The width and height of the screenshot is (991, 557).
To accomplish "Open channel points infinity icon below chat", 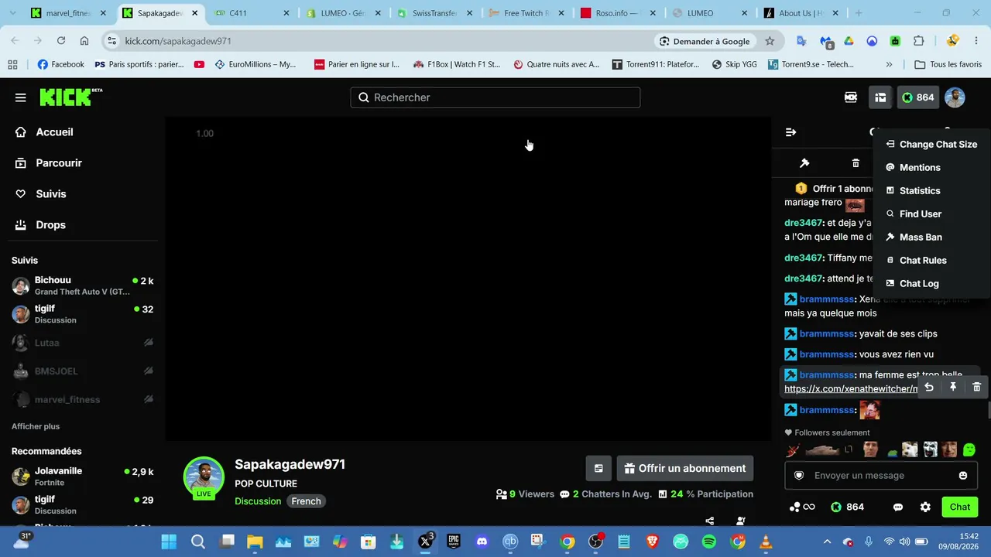I will [802, 507].
